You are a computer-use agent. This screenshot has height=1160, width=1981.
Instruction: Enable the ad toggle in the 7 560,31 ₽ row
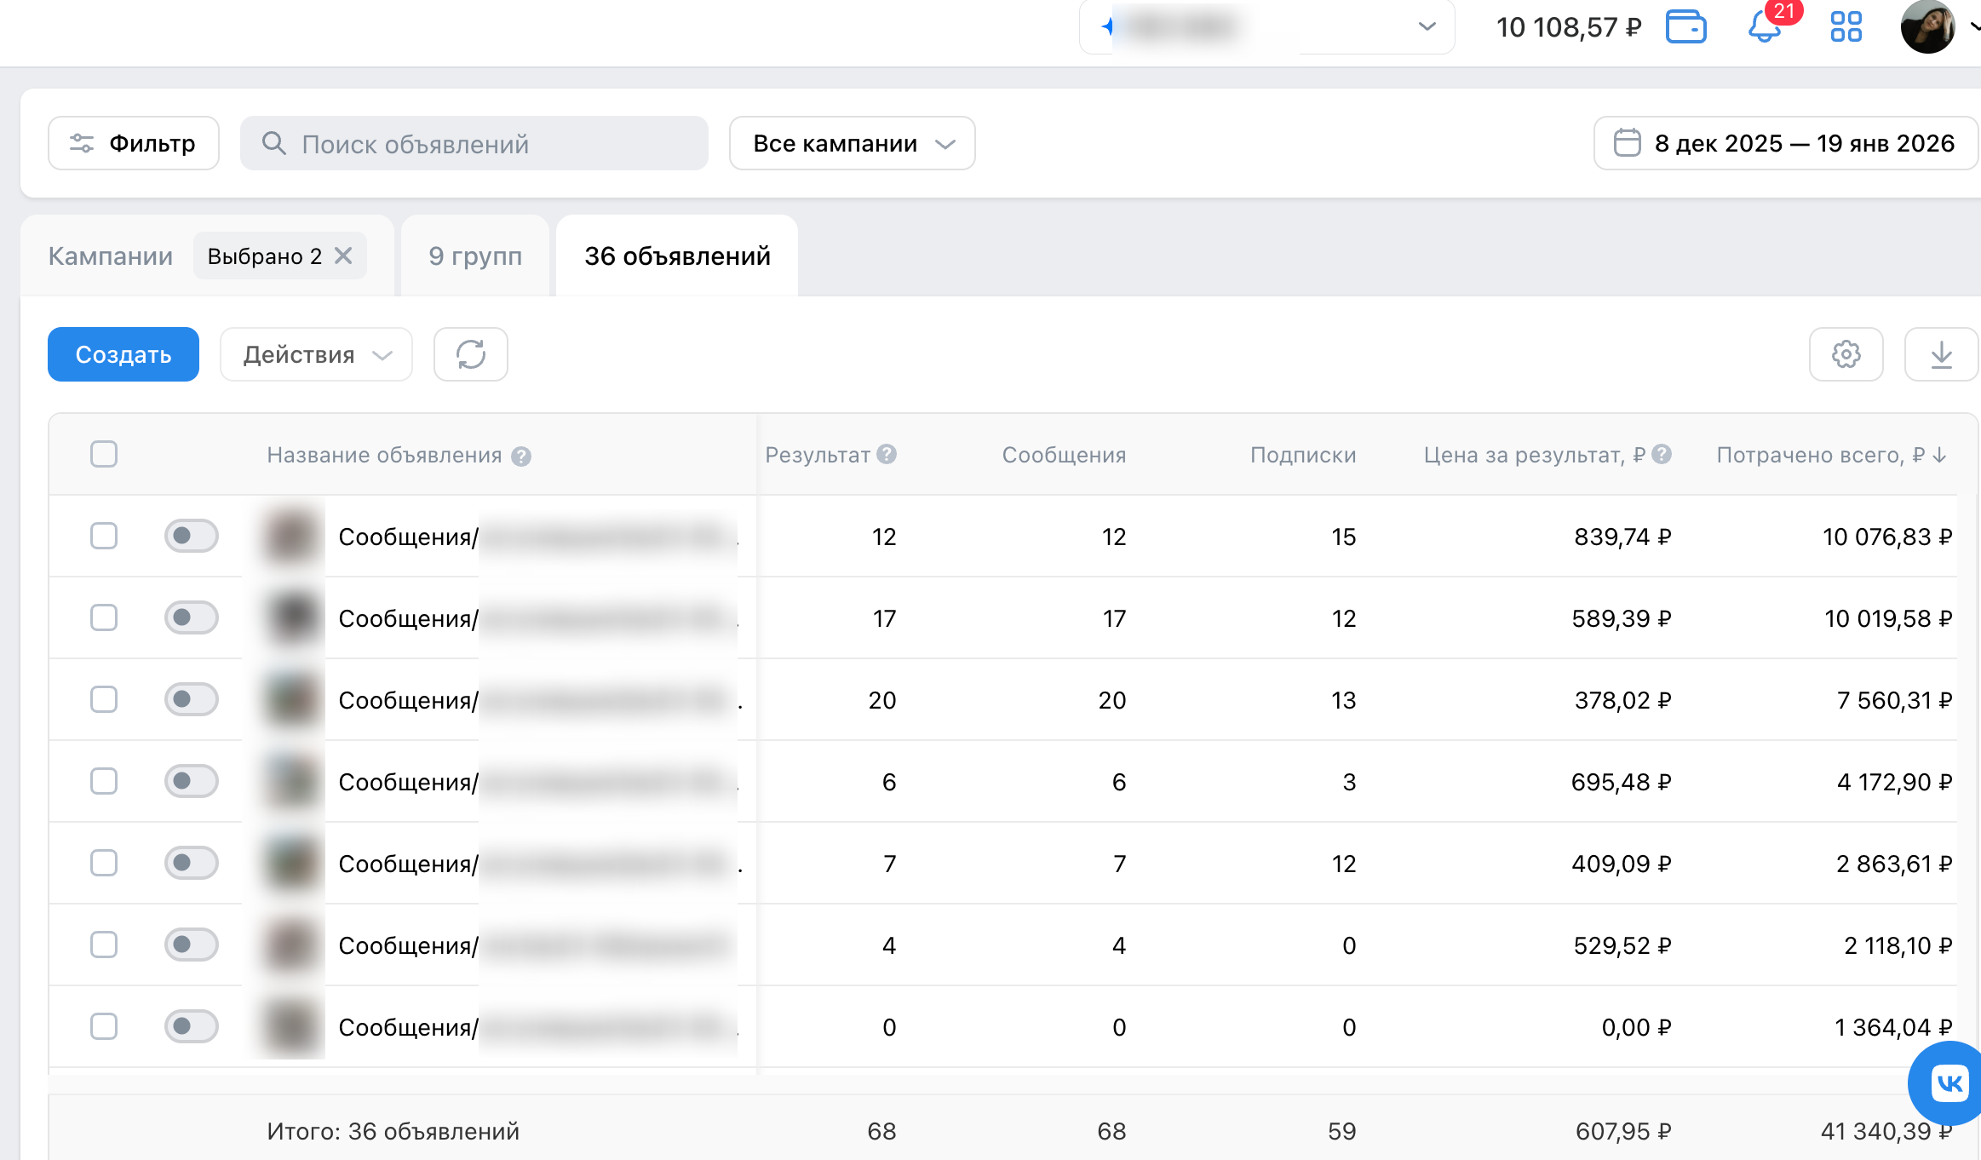click(191, 699)
